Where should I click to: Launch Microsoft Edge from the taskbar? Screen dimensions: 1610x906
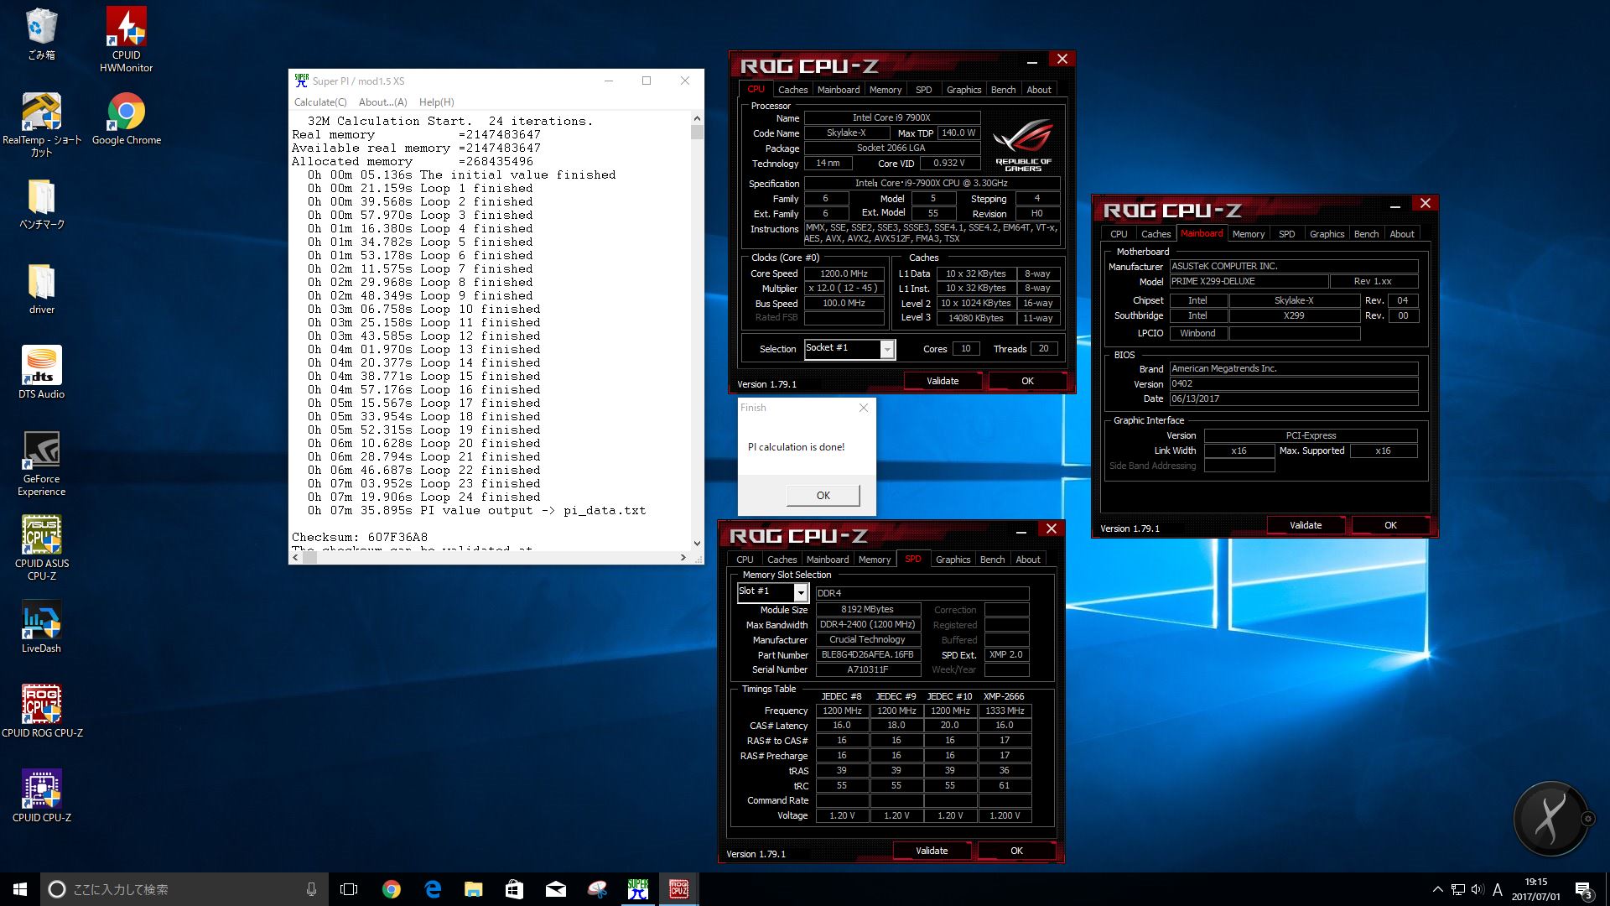(x=433, y=889)
